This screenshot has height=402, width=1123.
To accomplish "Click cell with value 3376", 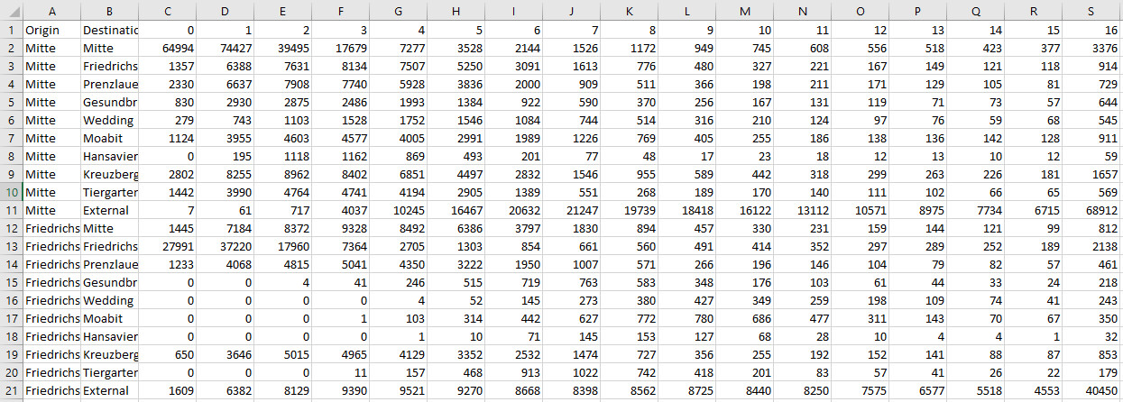I will tap(1093, 48).
